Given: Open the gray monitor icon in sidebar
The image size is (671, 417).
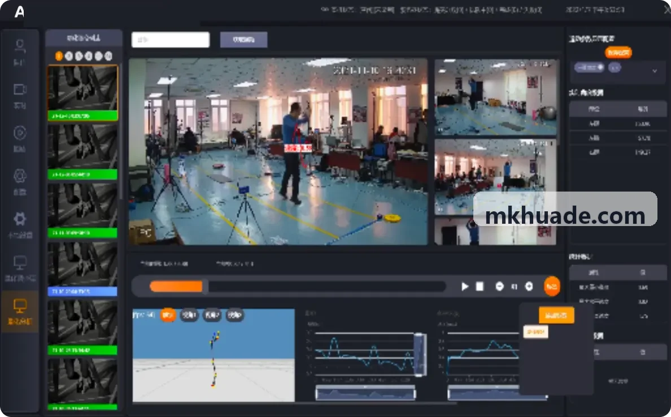Looking at the screenshot, I should [20, 262].
